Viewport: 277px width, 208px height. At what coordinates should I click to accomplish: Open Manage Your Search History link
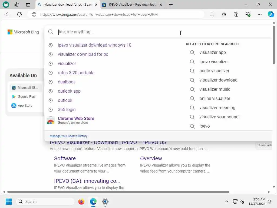[68, 136]
